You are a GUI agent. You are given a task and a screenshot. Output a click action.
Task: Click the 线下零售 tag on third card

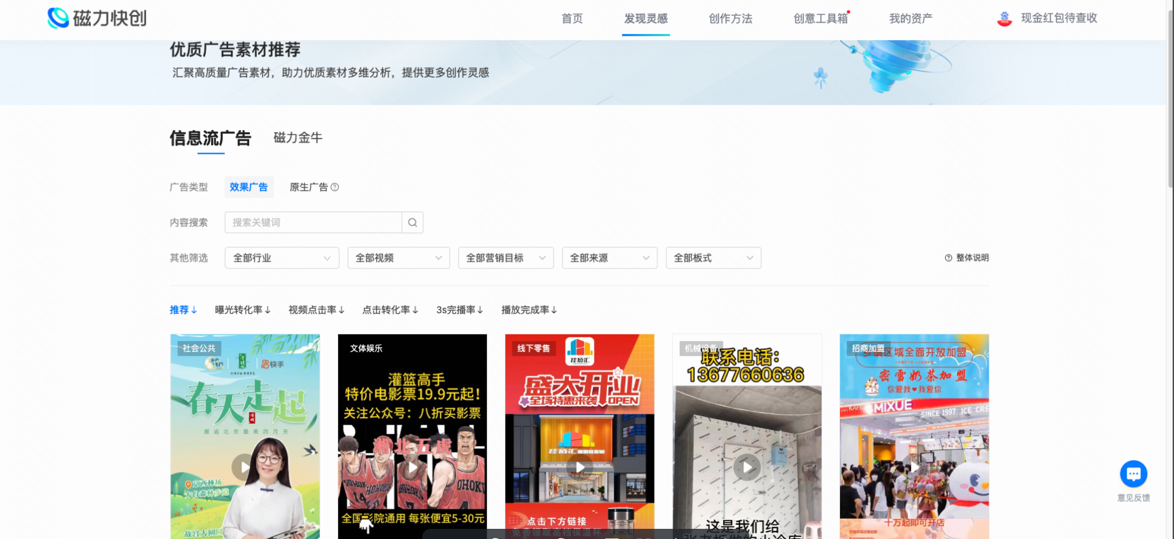click(x=534, y=348)
